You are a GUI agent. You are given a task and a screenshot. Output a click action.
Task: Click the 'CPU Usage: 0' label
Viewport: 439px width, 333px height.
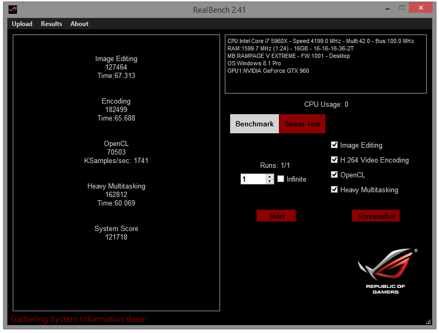click(x=326, y=104)
